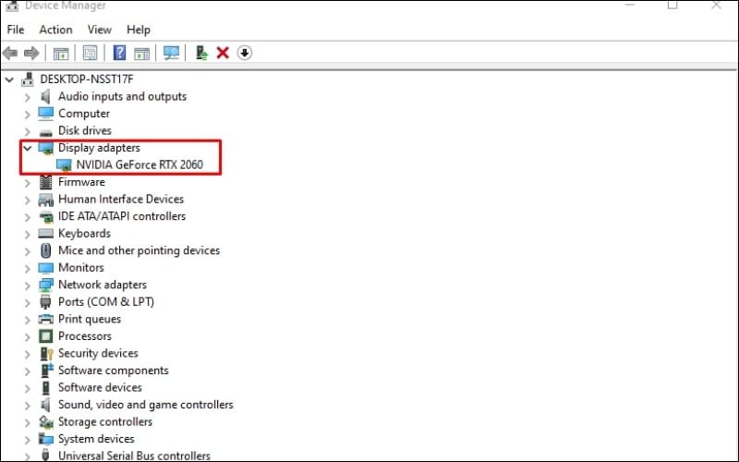This screenshot has width=739, height=462.
Task: Click the Back arrow toolbar icon
Action: coord(10,53)
